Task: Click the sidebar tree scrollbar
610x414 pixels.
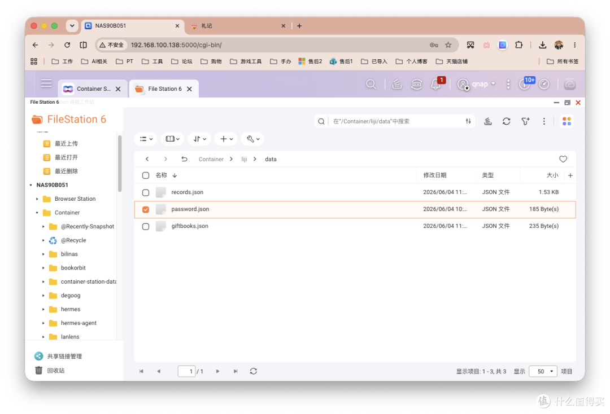Action: coord(119,164)
